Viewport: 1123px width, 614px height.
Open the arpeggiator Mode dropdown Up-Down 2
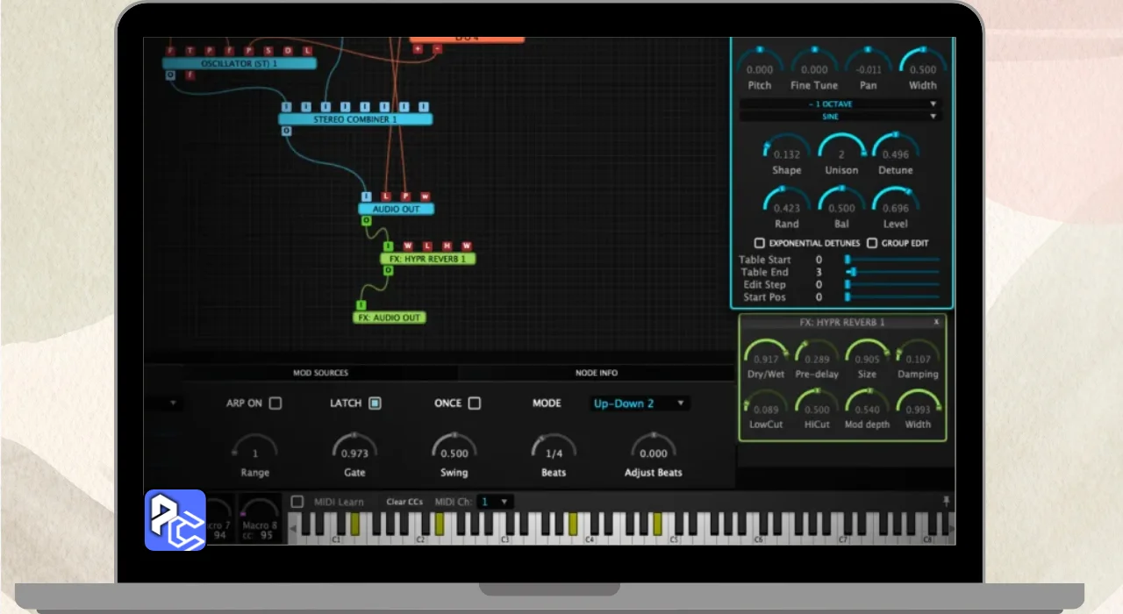pyautogui.click(x=640, y=403)
